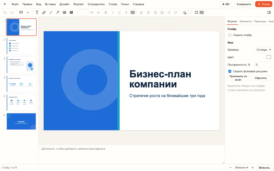Select the Shapes tool
The height and width of the screenshot is (171, 274).
tap(44, 12)
